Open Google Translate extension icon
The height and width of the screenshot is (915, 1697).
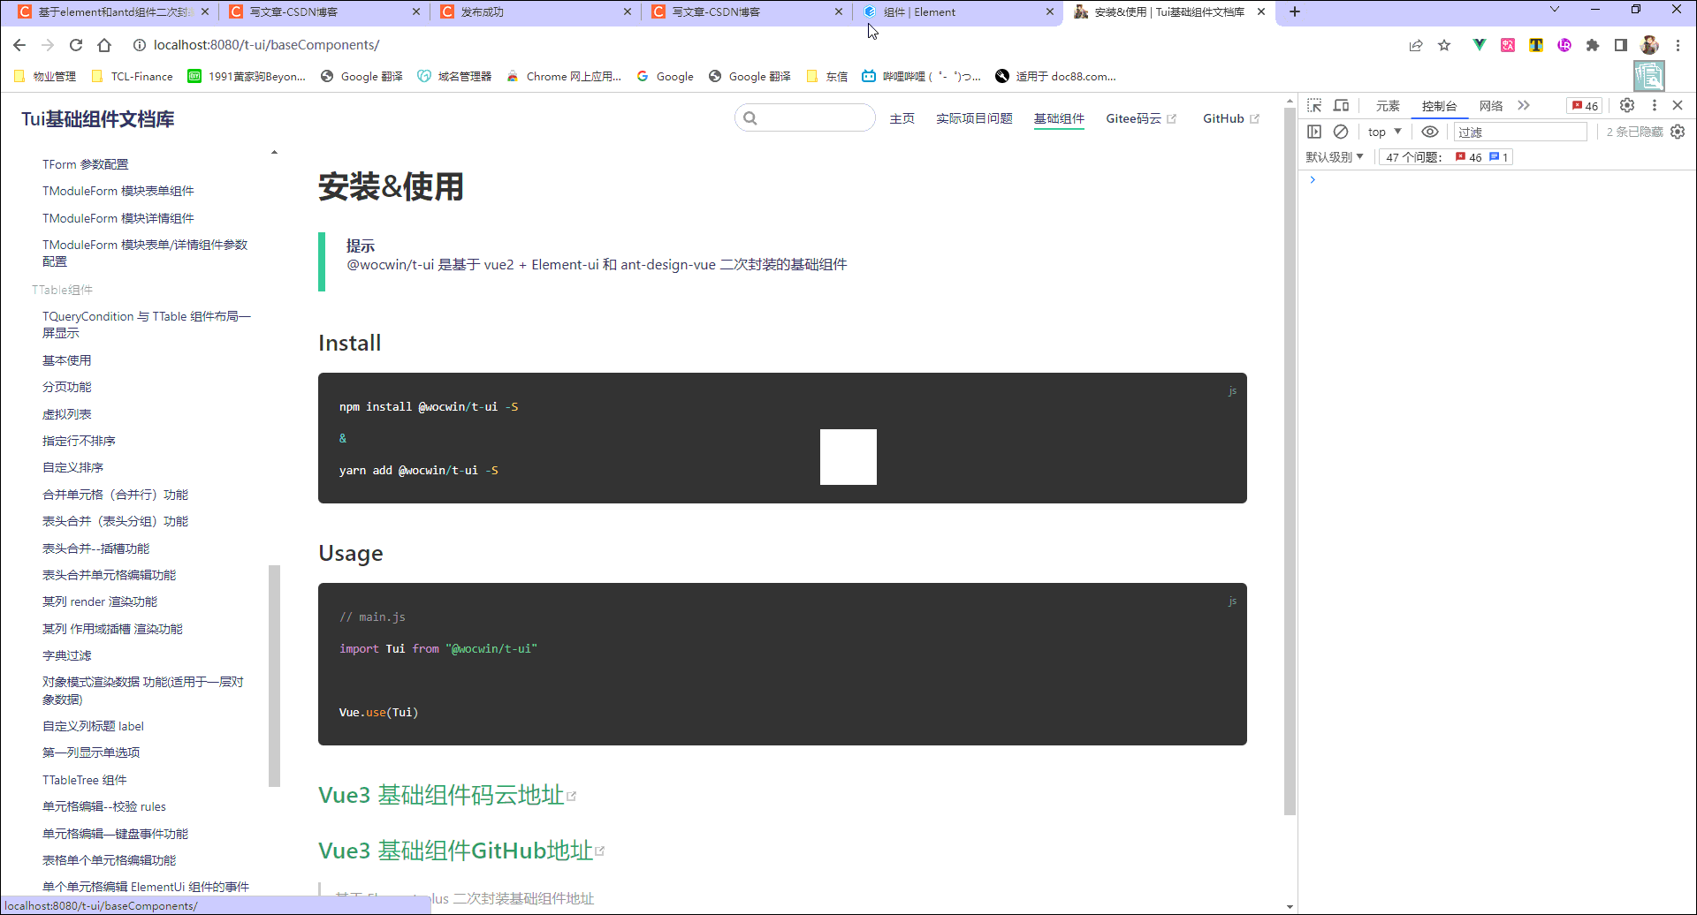tap(1507, 45)
